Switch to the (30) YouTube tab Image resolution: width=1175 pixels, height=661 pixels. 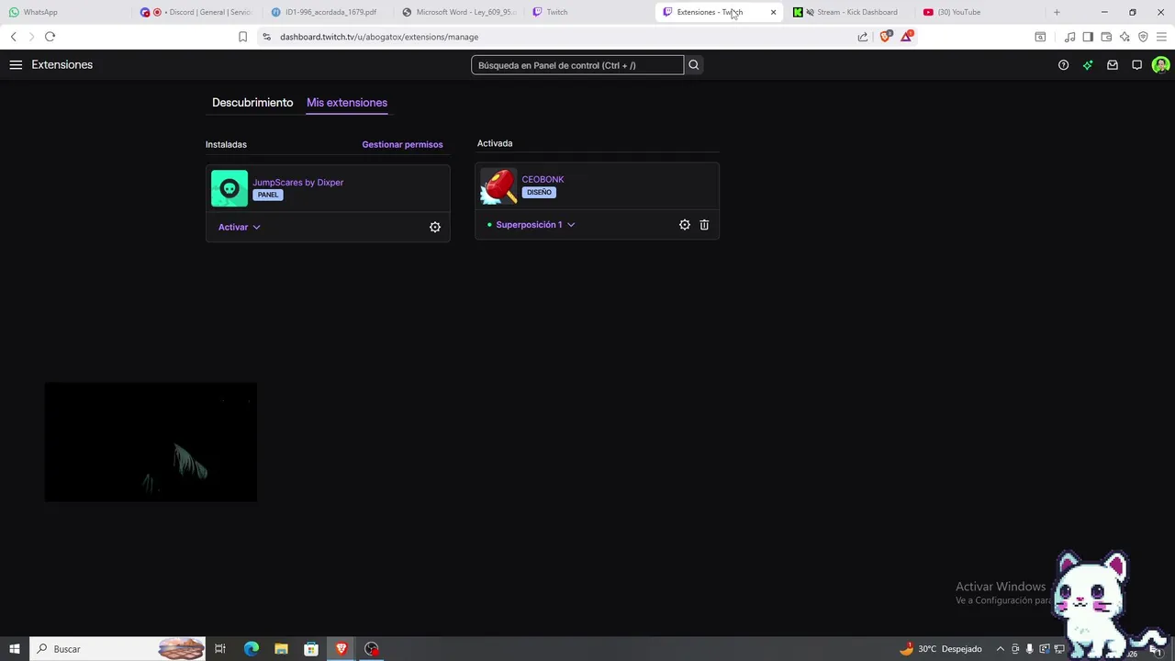pyautogui.click(x=982, y=12)
